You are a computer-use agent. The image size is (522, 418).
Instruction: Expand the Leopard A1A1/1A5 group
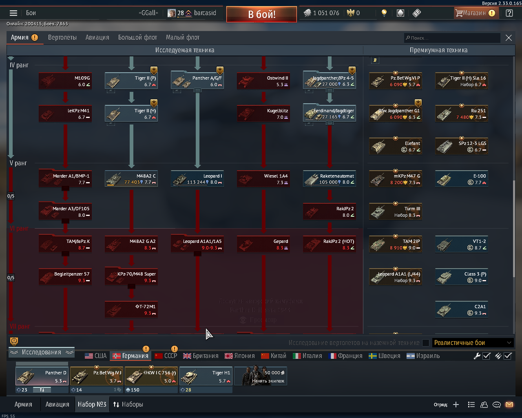[x=197, y=254]
